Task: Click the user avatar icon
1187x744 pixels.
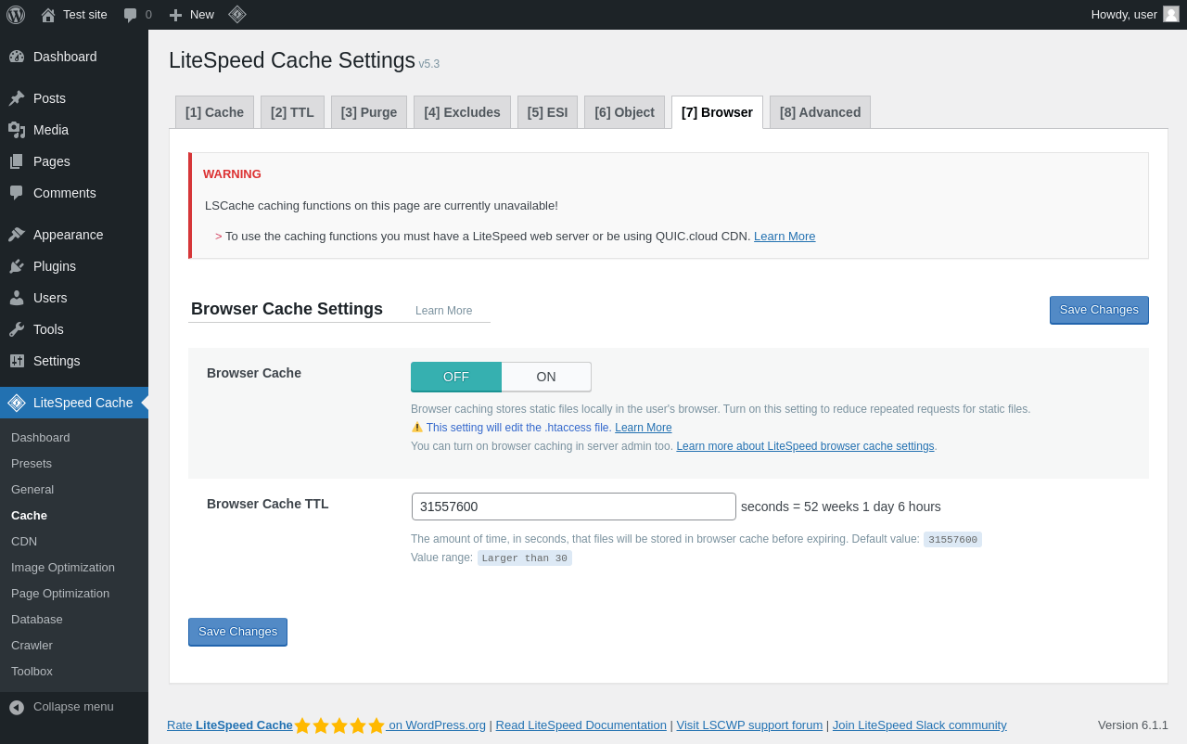Action: point(1171,15)
